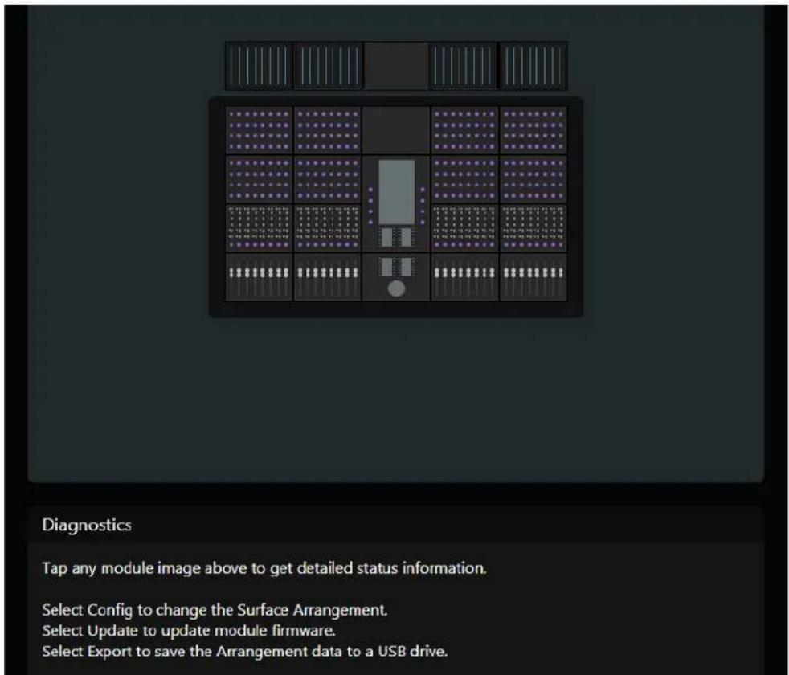Select upper knob module right of center
This screenshot has height=675, width=789.
[464, 130]
